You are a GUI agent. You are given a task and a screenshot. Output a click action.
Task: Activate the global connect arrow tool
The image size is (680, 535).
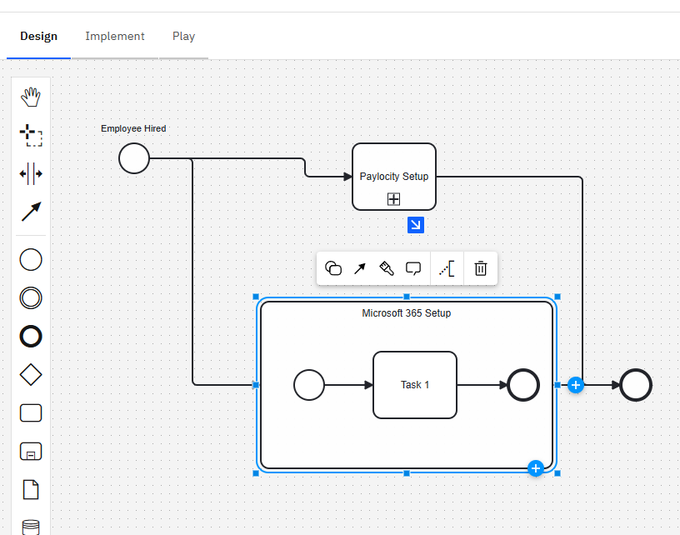pyautogui.click(x=31, y=212)
